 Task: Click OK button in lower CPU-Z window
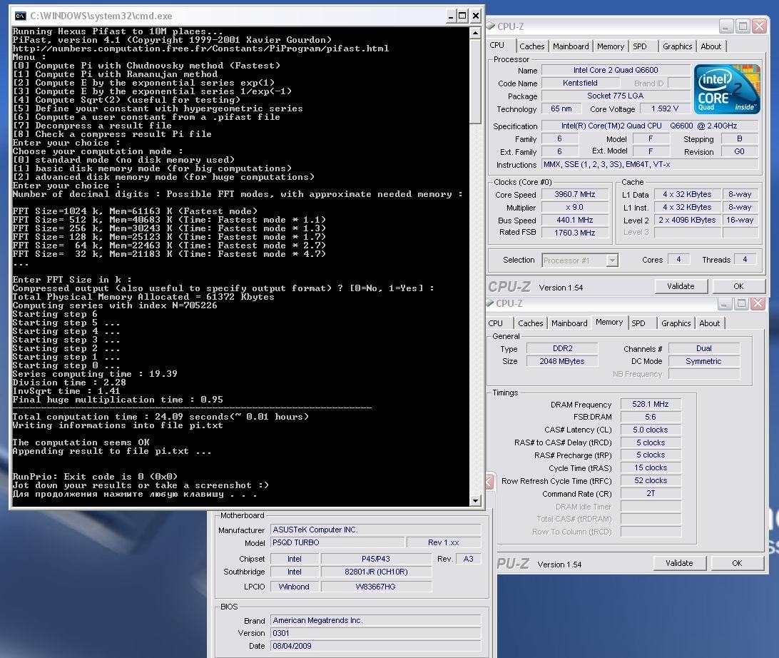pyautogui.click(x=737, y=563)
